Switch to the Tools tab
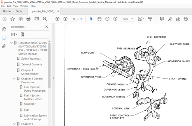Image resolution: width=192 pixels, height=126 pixels. click(x=19, y=11)
